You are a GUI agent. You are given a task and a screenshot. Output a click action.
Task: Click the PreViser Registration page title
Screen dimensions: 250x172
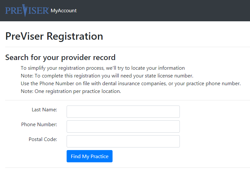[54, 36]
